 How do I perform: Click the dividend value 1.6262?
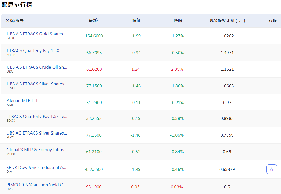[227, 36]
